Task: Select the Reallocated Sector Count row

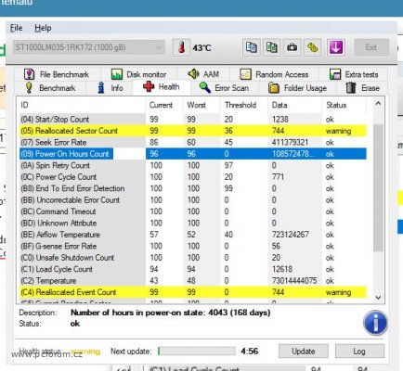Action: coord(193,131)
